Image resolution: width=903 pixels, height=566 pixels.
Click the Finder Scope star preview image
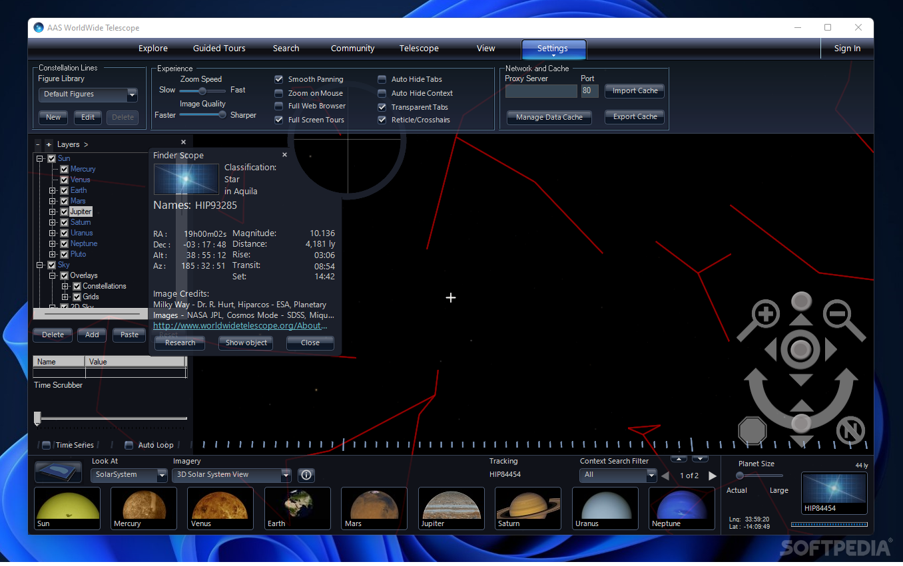coord(186,180)
